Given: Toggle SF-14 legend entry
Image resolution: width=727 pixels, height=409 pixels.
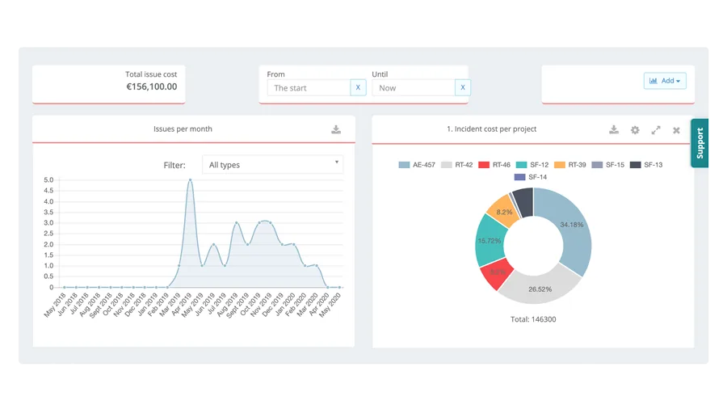Looking at the screenshot, I should tap(531, 177).
